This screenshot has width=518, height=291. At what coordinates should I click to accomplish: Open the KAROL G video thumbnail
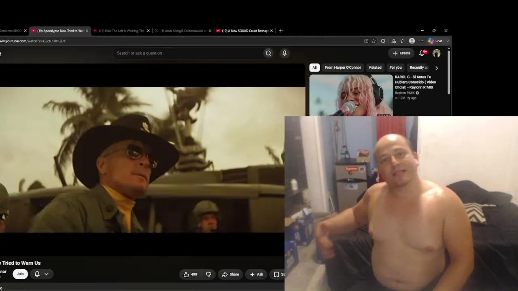(x=351, y=95)
